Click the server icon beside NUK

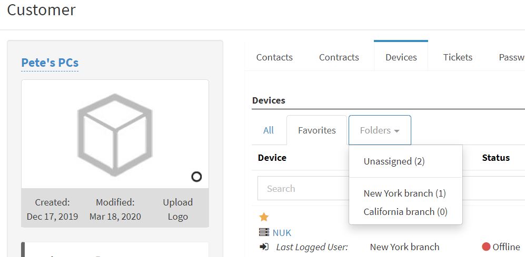(x=264, y=232)
